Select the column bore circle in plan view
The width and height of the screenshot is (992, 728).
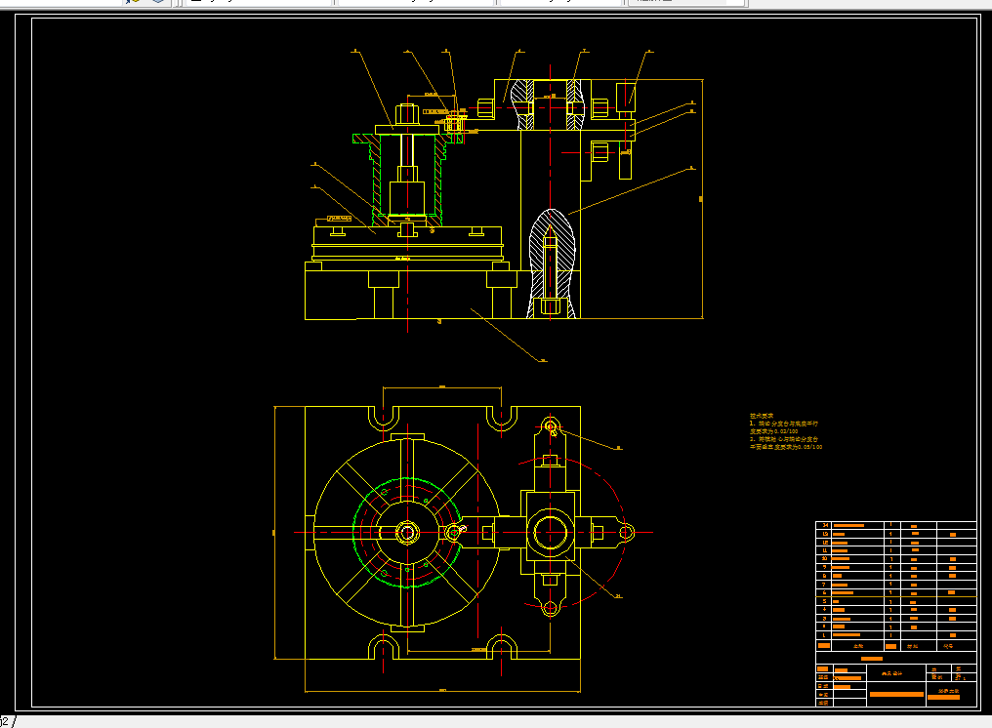tap(551, 533)
